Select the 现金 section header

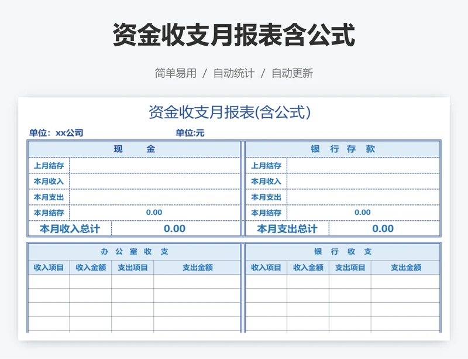[x=134, y=149]
